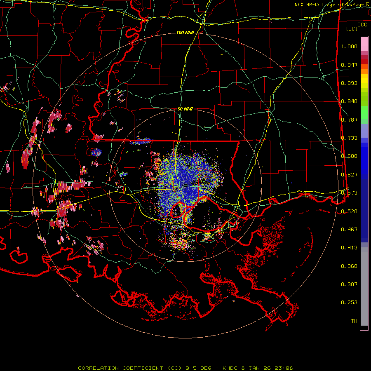Click the 0.893 colorbar value
The height and width of the screenshot is (371, 371).
pyautogui.click(x=349, y=83)
